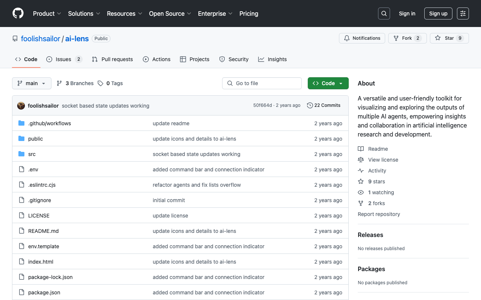
Task: Click the scale icon beside View license
Action: (x=361, y=160)
